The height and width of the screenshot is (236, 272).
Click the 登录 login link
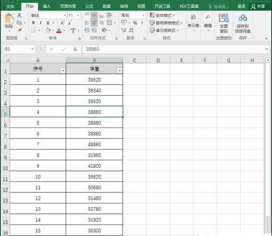[241, 6]
